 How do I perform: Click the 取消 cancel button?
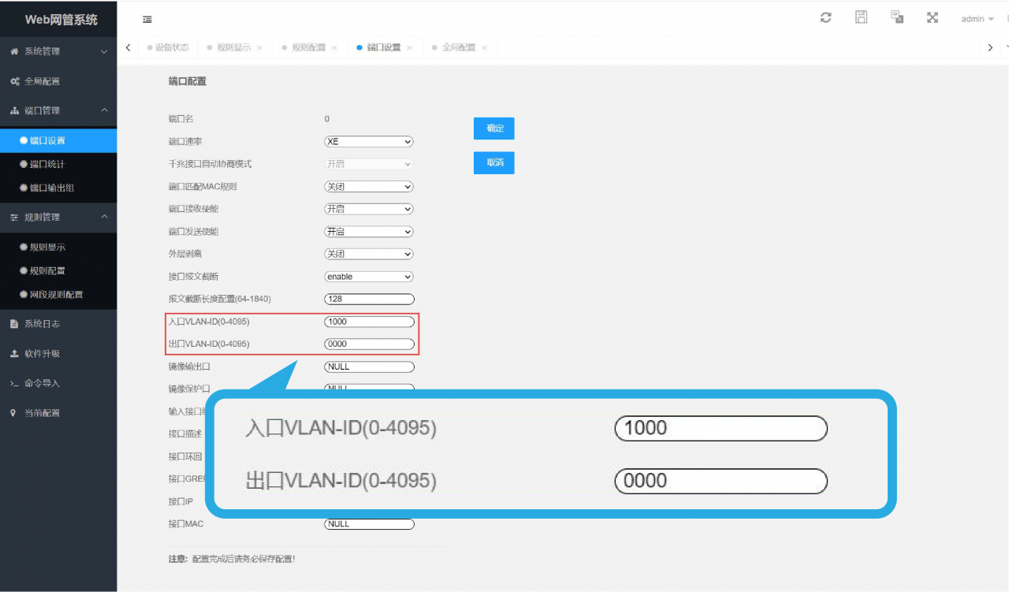[494, 162]
